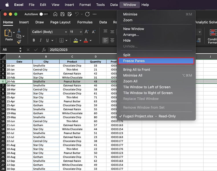Open the Window menu in menu bar
The height and width of the screenshot is (171, 217).
point(130,5)
